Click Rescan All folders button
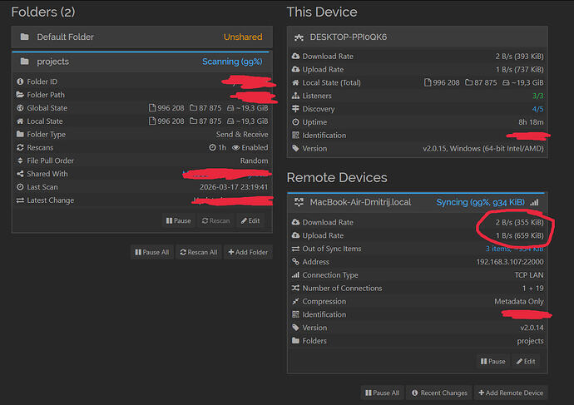Image resolution: width=574 pixels, height=405 pixels. click(x=198, y=252)
